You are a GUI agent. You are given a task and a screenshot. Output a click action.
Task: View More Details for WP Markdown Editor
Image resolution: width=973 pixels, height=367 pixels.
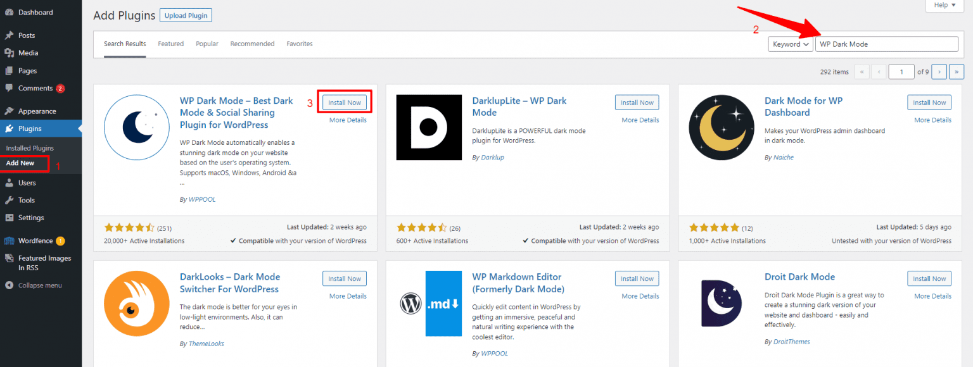point(640,296)
